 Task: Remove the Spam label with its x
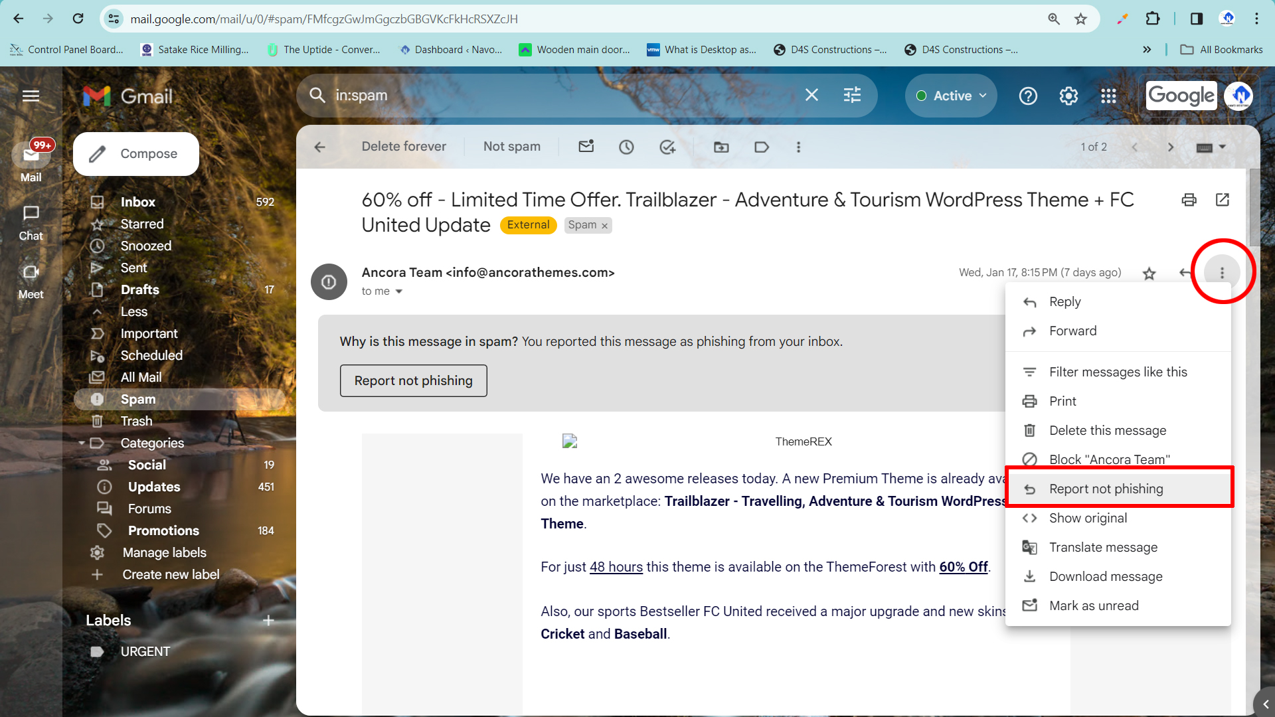coord(604,226)
